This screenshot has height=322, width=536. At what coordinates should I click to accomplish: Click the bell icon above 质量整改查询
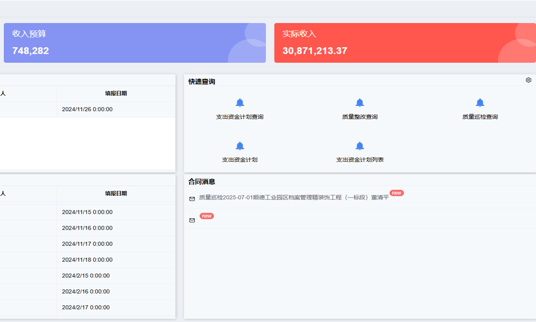360,103
